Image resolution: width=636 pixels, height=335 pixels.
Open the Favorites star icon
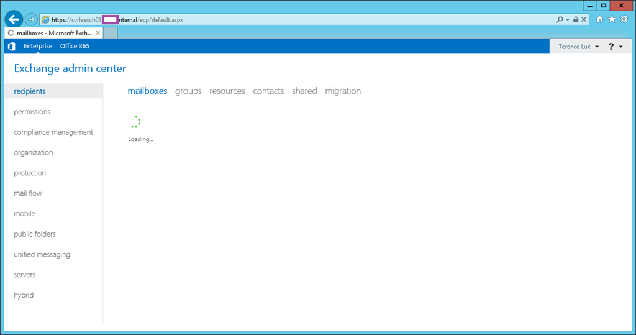pos(612,19)
